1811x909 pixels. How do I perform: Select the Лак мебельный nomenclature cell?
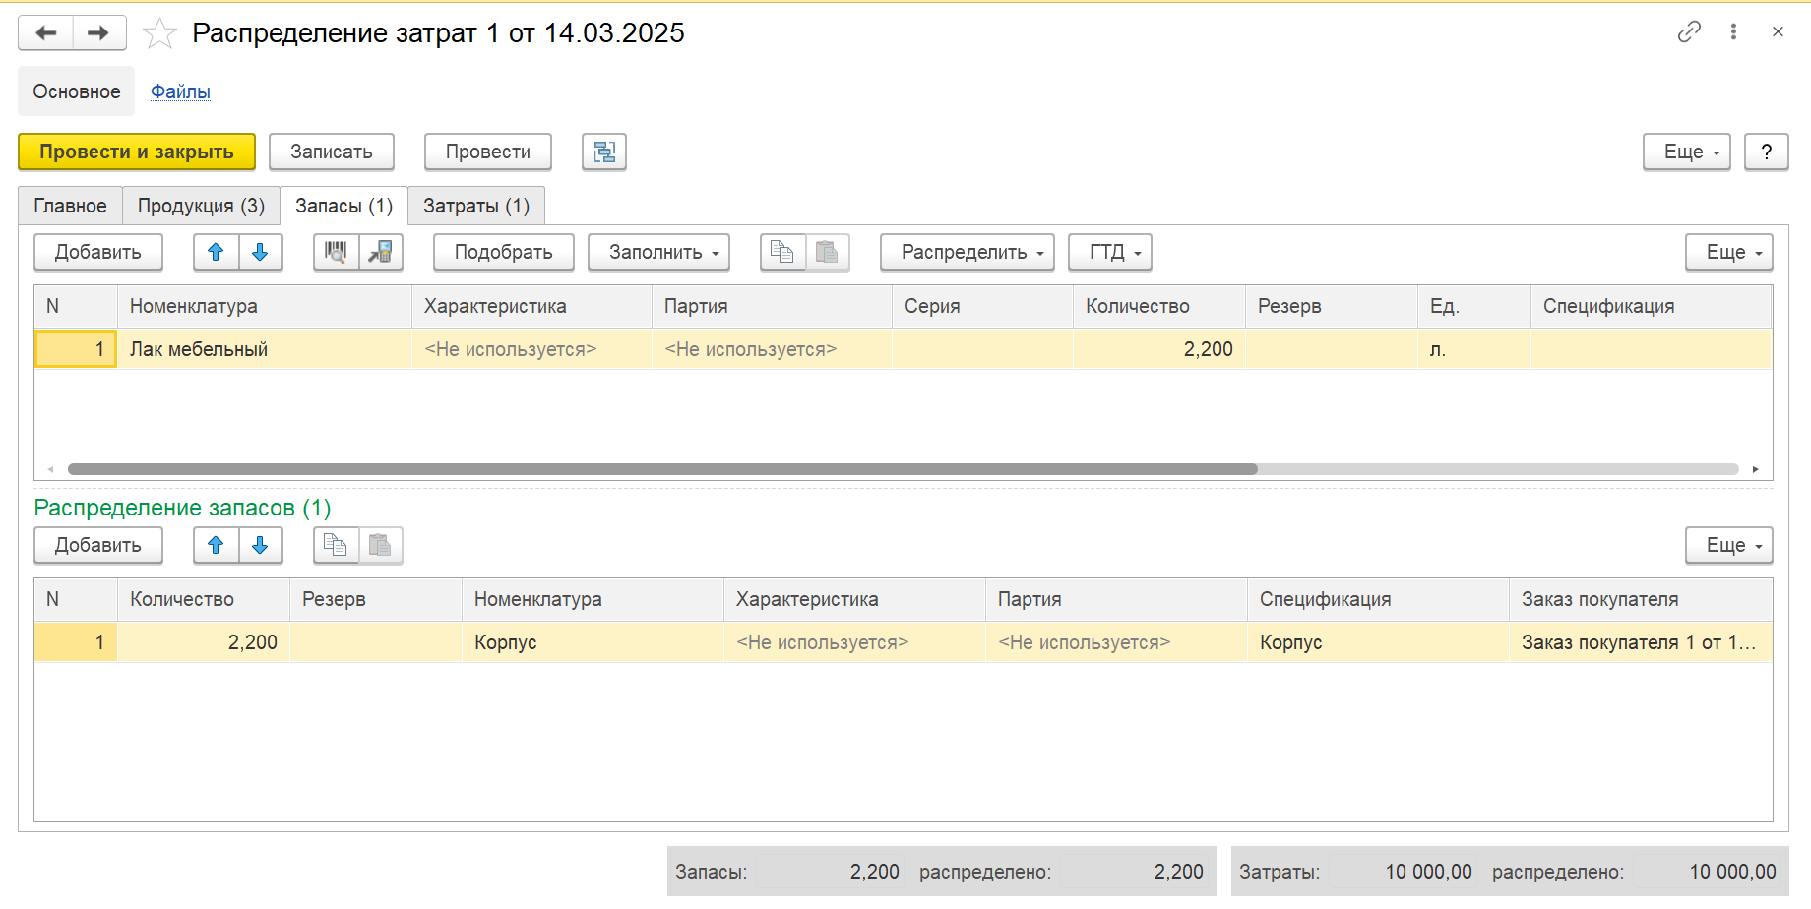[x=263, y=349]
